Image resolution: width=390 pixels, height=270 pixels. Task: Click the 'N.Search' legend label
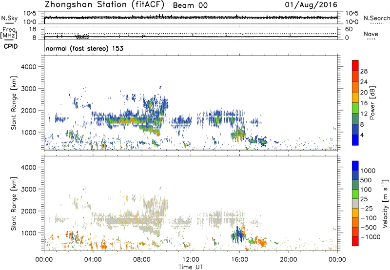[376, 18]
